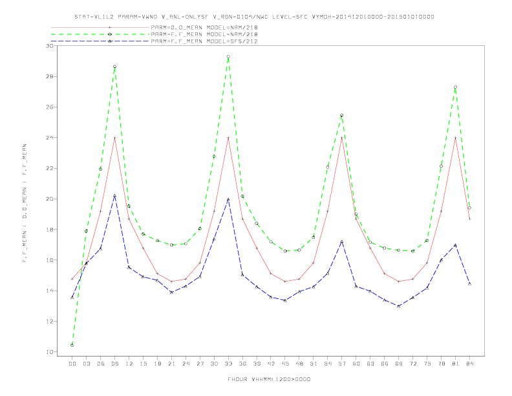Click x-axis tick label 45

pos(285,364)
